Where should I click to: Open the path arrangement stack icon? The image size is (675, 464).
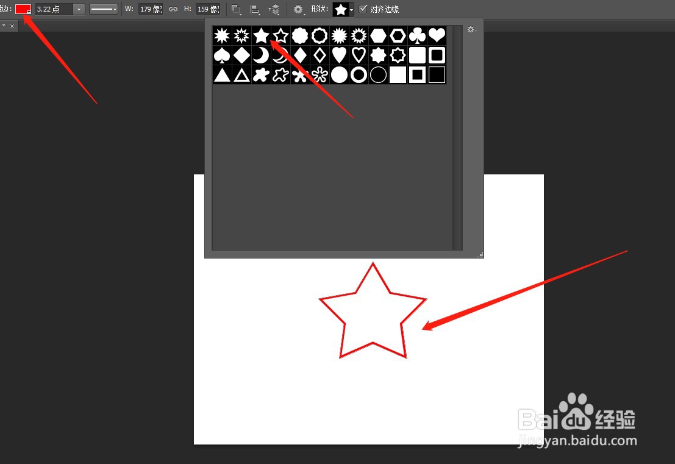(x=274, y=9)
